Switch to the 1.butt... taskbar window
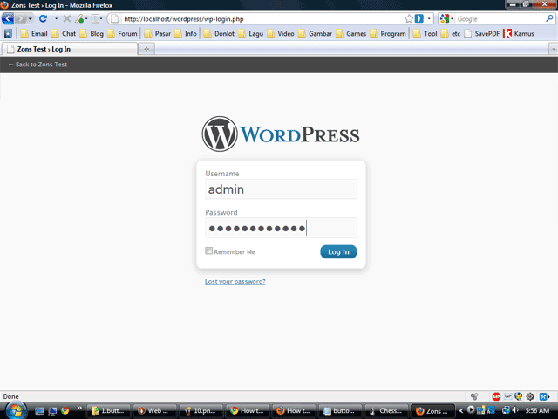Viewport: 558px width, 419px height. point(109,411)
